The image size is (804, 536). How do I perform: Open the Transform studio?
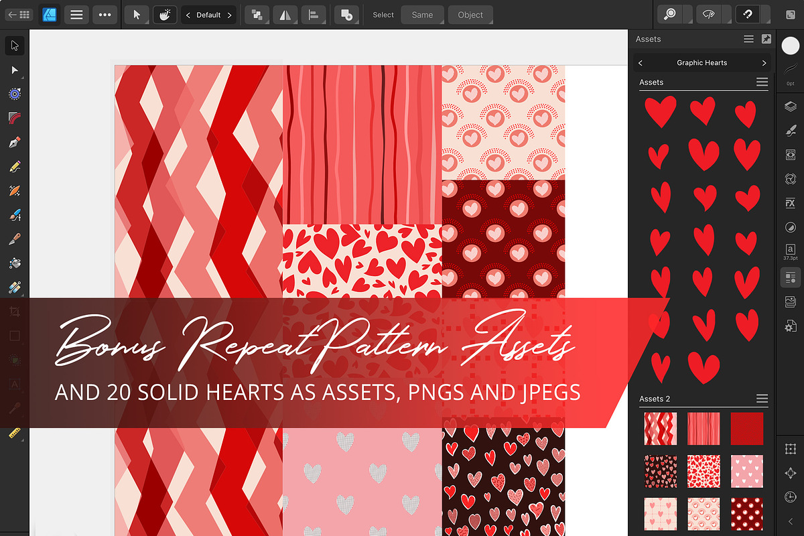pos(791,448)
